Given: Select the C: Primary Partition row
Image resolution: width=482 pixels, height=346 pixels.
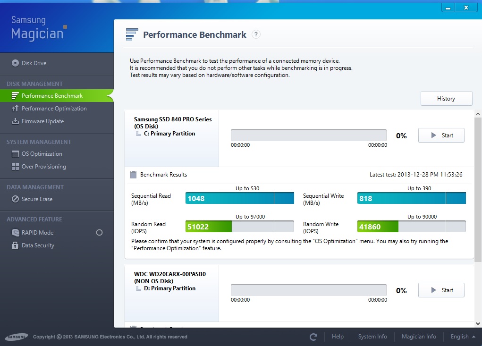Looking at the screenshot, I should pyautogui.click(x=166, y=134).
